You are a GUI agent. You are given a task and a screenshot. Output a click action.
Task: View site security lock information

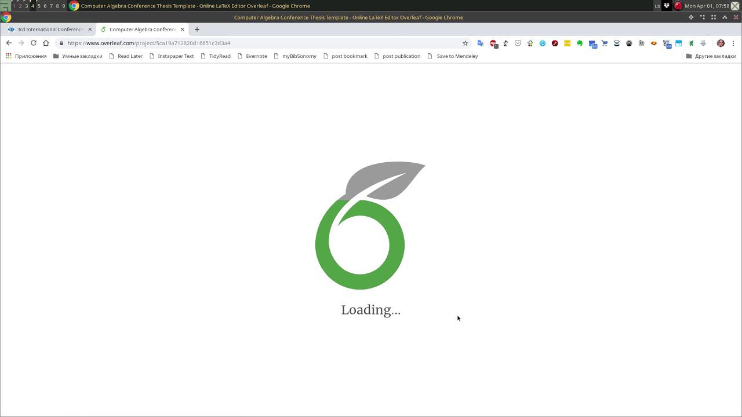pyautogui.click(x=61, y=43)
